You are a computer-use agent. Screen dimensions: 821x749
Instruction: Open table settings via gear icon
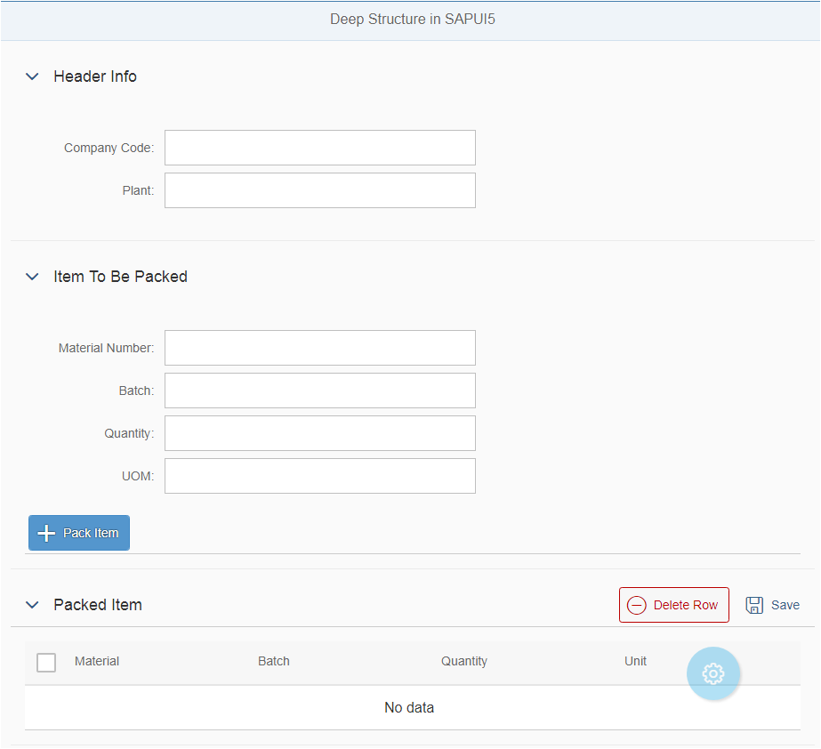[x=713, y=673]
